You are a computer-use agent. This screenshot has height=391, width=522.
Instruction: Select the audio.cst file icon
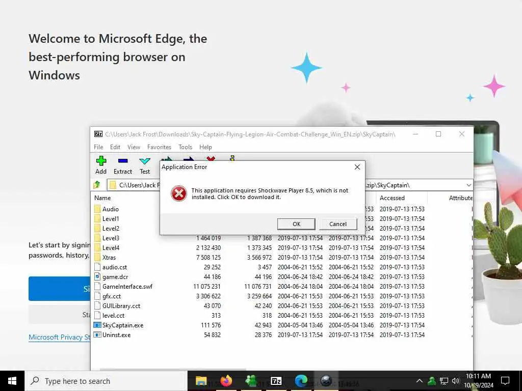point(97,267)
